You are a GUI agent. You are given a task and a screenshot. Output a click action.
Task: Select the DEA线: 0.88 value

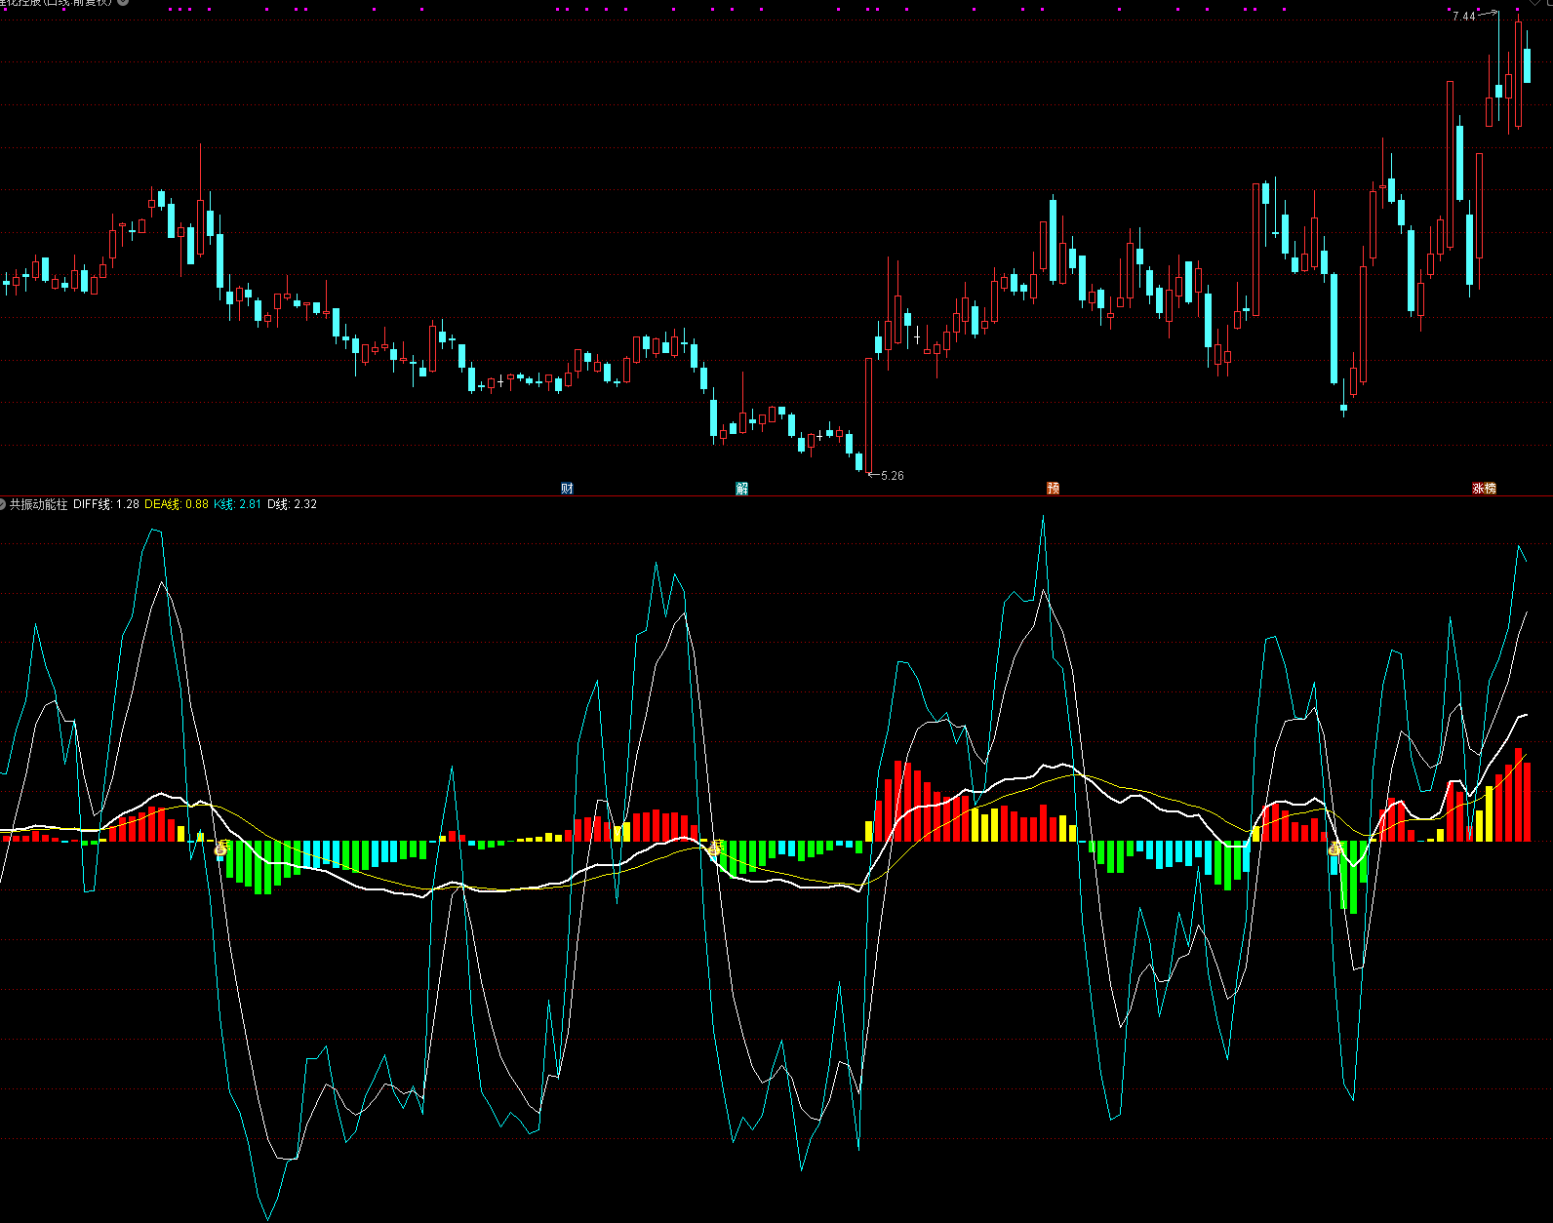pyautogui.click(x=177, y=504)
